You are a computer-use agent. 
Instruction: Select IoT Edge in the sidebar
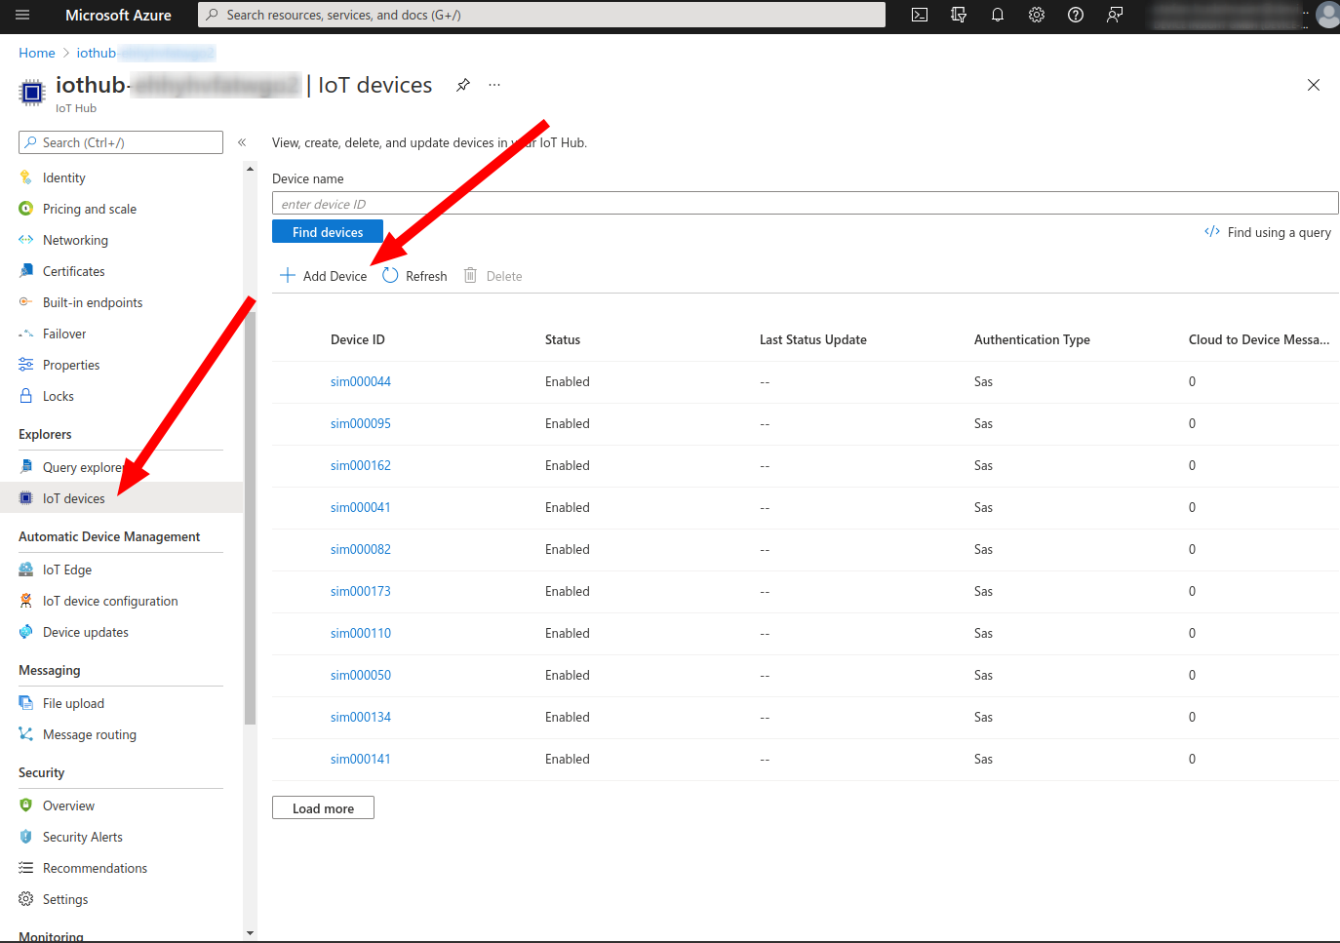(x=67, y=570)
